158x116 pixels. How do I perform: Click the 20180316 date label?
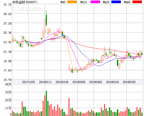coord(112,82)
